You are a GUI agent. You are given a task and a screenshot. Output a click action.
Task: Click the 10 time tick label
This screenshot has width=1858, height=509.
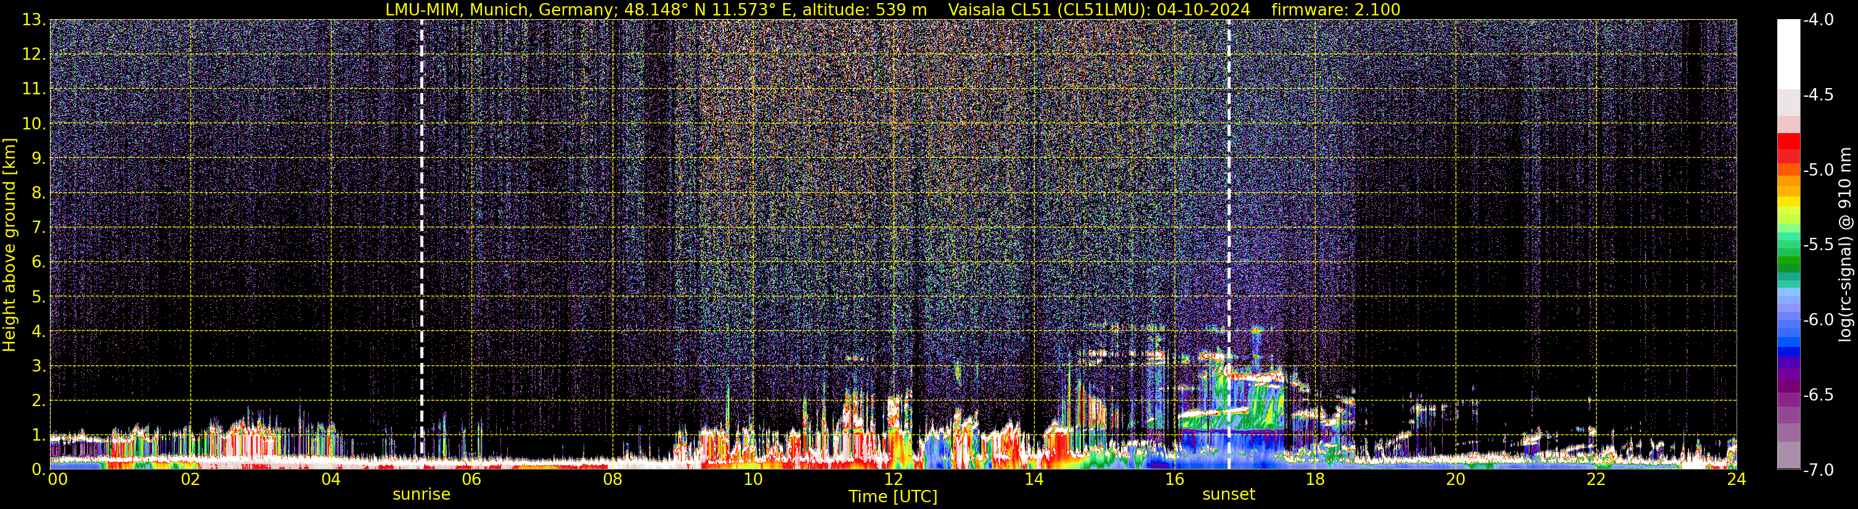753,479
